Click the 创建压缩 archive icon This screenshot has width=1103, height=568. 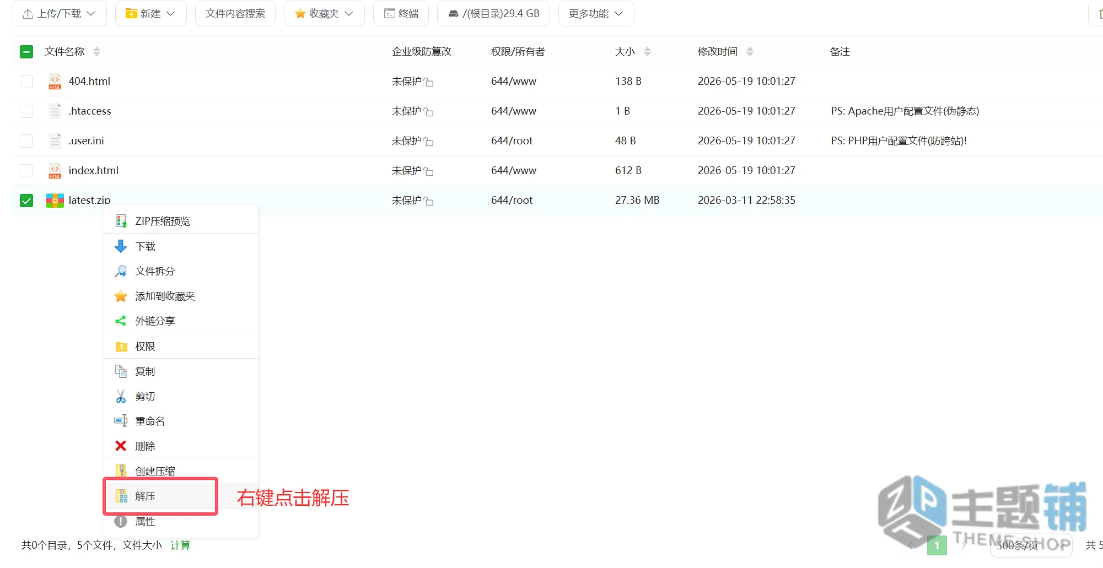tap(121, 470)
